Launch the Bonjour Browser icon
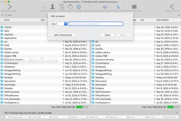The width and height of the screenshot is (181, 121). coord(91,7)
